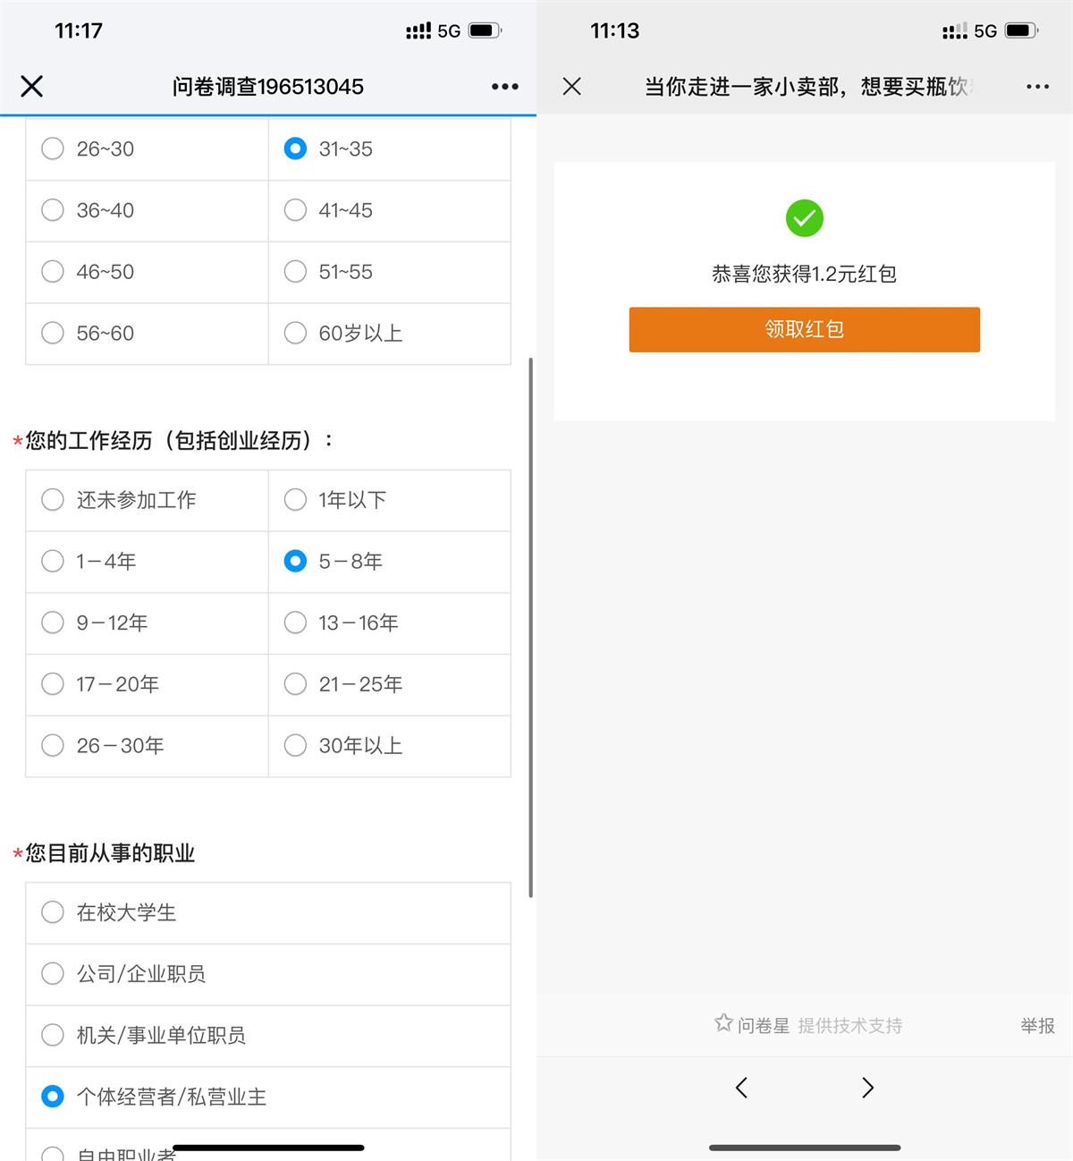Viewport: 1073px width, 1161px height.
Task: Close the red packet reward page
Action: (x=572, y=86)
